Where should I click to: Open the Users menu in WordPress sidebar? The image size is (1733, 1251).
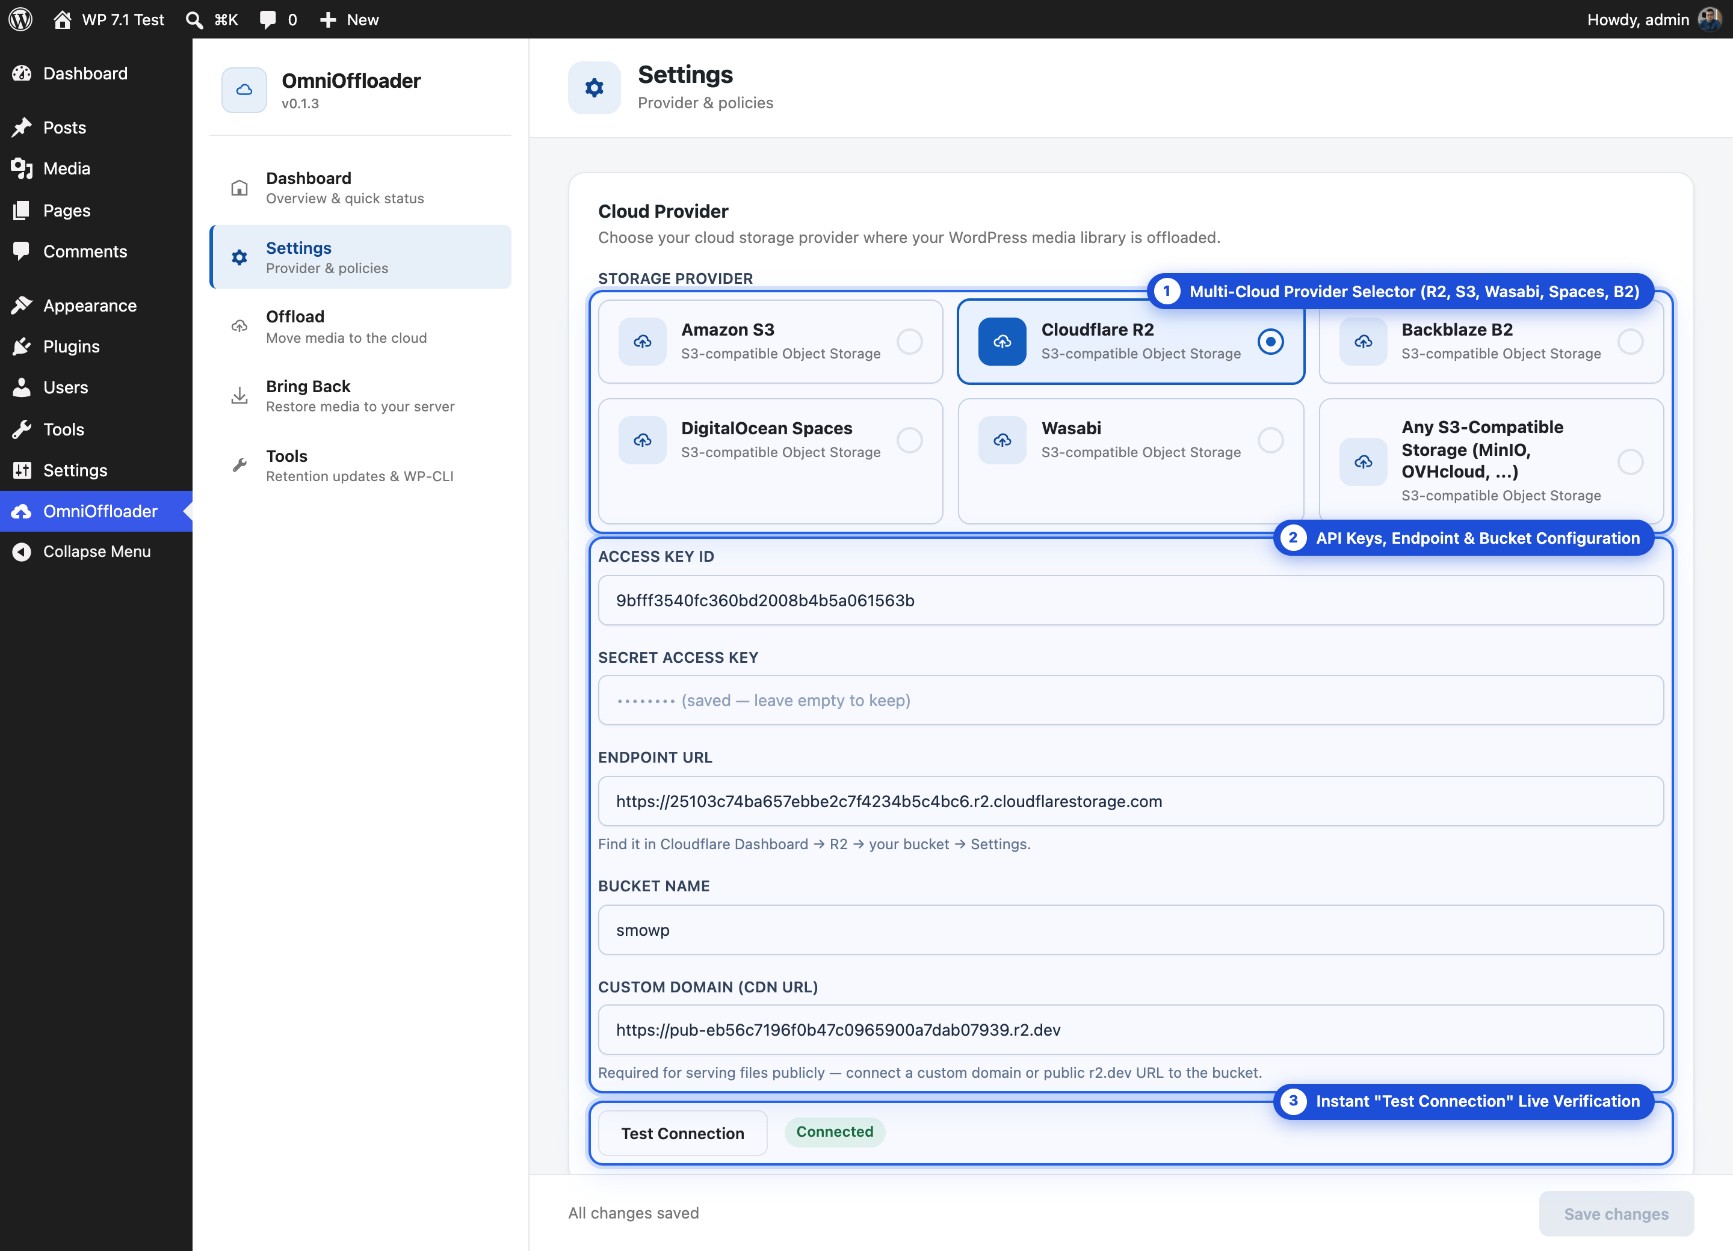96,388
